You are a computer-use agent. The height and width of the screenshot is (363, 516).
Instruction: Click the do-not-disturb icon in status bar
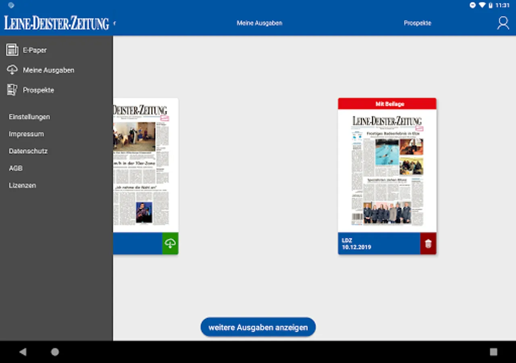pyautogui.click(x=473, y=5)
